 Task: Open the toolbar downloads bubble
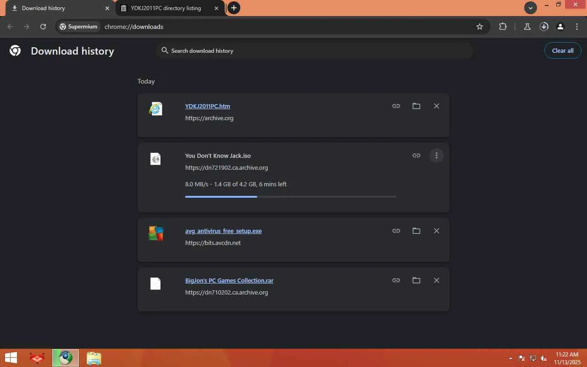(x=544, y=27)
